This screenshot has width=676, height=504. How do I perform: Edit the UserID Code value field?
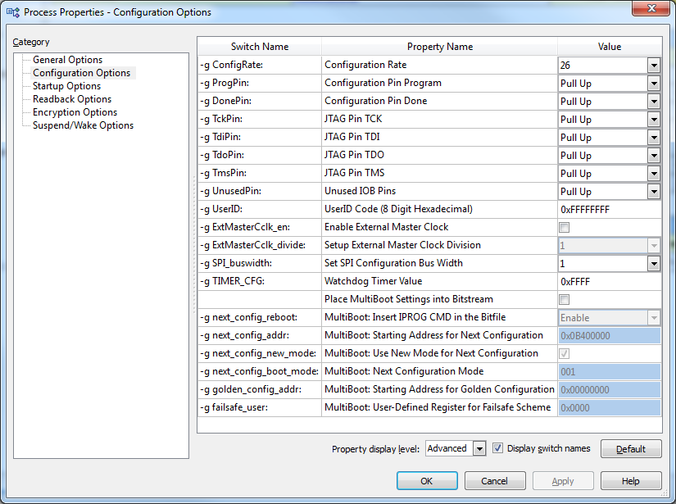610,210
